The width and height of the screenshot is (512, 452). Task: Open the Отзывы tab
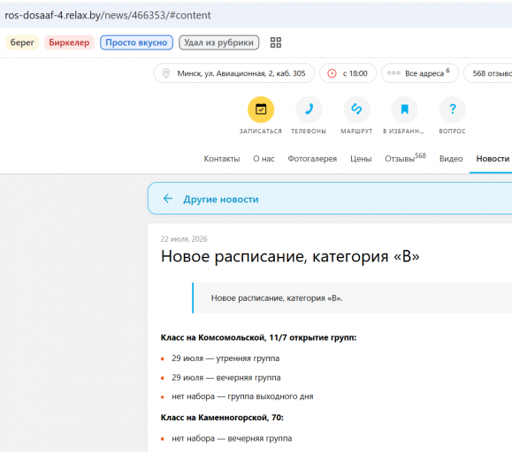coord(405,158)
